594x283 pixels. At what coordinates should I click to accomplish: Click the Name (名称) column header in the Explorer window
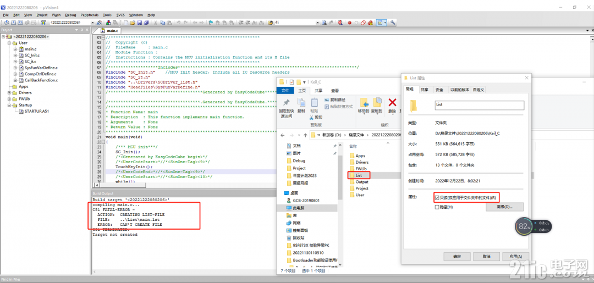353,146
